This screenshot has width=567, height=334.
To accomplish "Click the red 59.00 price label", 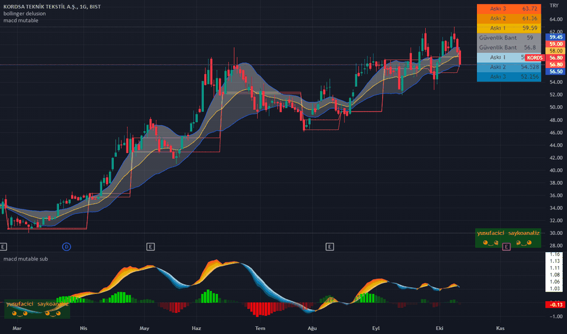I will [556, 44].
